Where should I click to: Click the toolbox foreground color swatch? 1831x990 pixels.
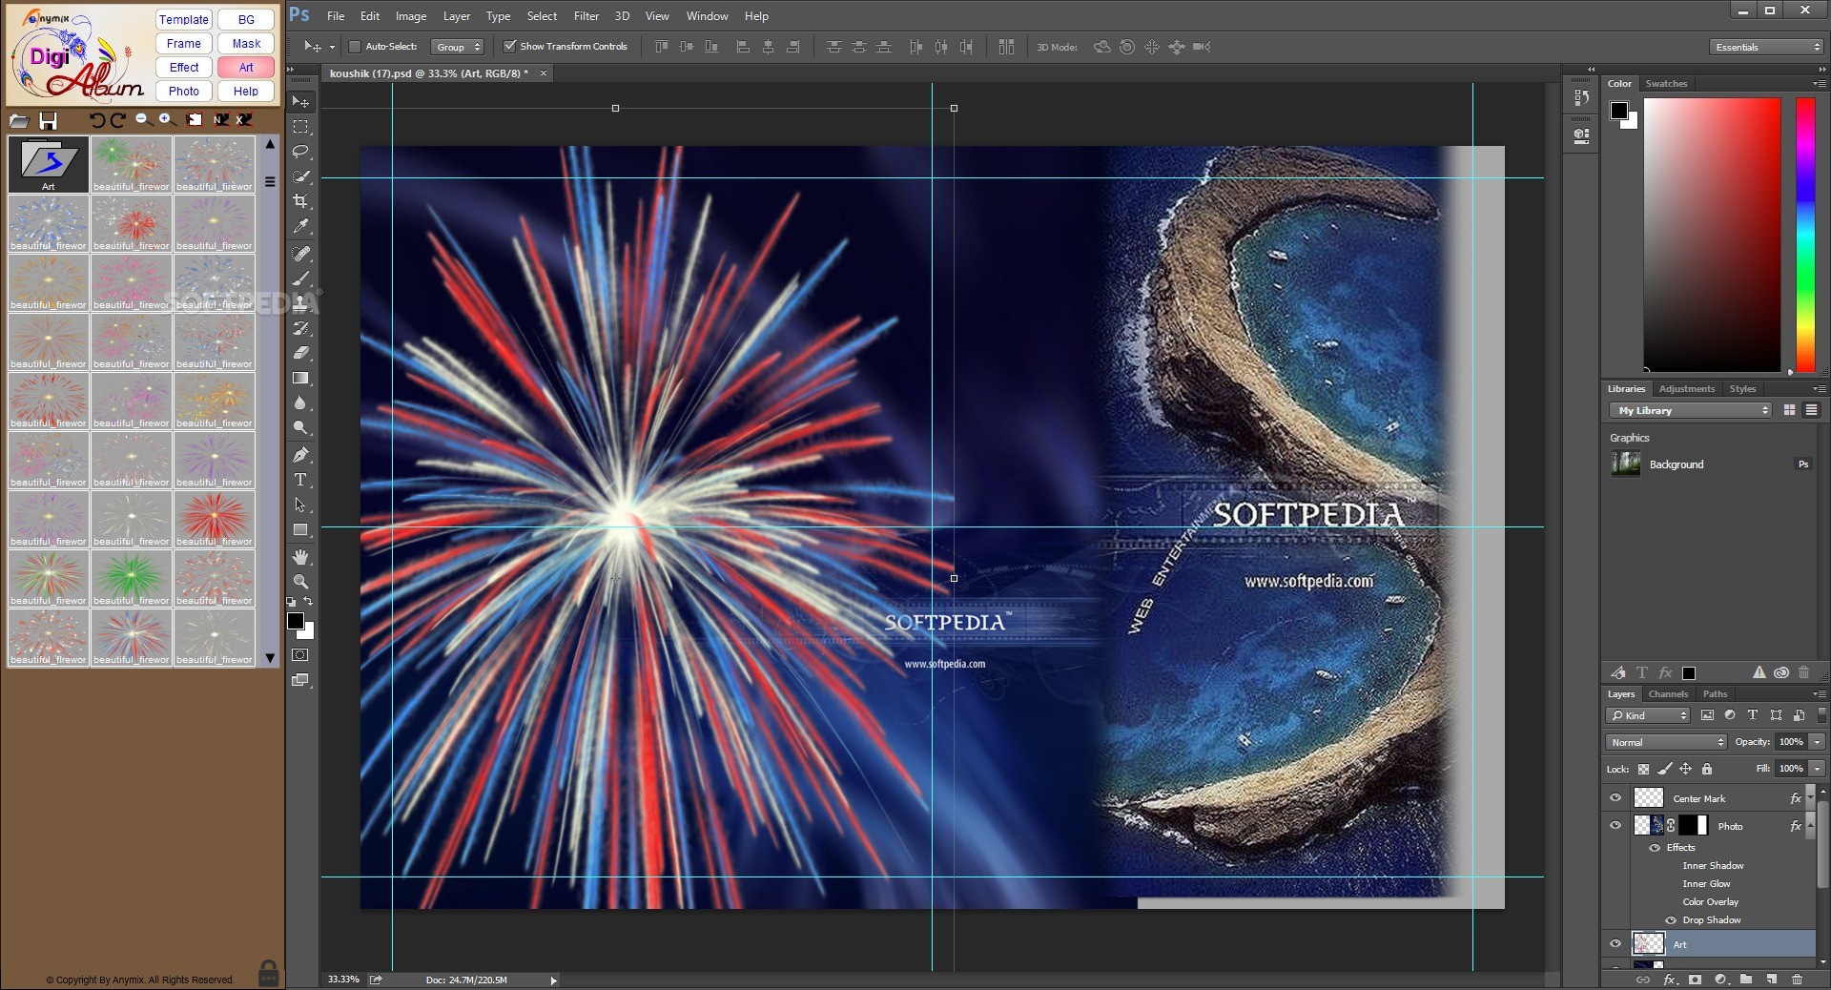coord(296,621)
